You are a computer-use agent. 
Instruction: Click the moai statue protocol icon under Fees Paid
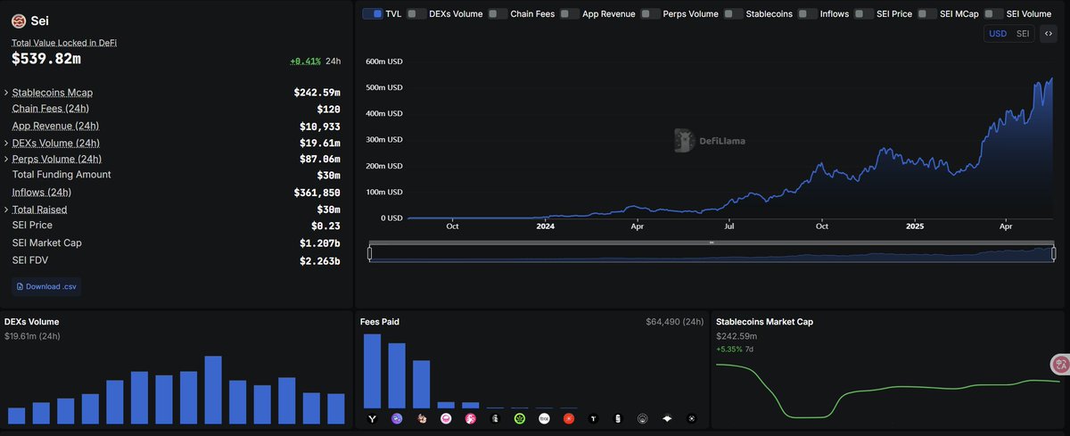495,418
